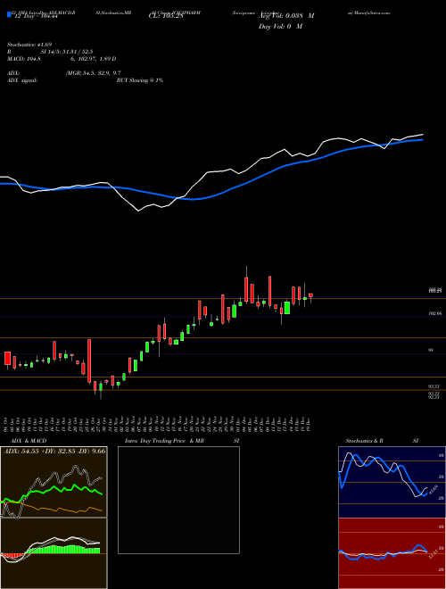Click the tallest red candlestick at the price peak
This screenshot has width=446, height=589.
(246, 289)
